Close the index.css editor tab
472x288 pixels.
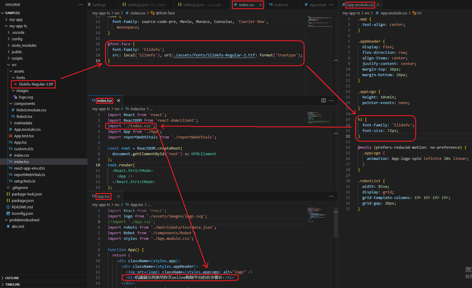[x=260, y=5]
